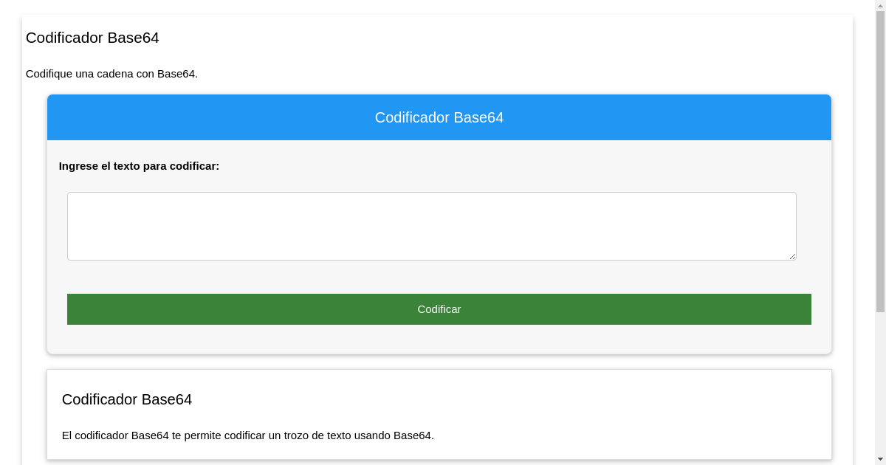886x465 pixels.
Task: Click the text Codifique una cadena con Base64
Action: (x=112, y=74)
